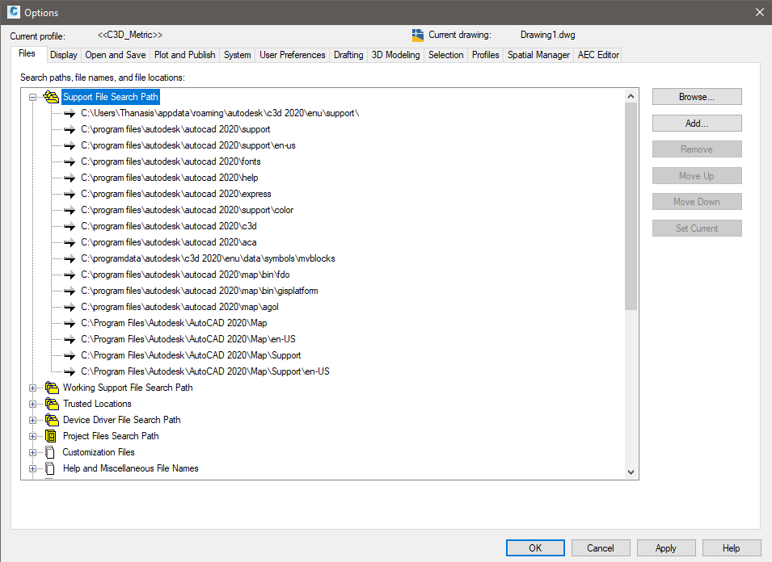Image resolution: width=772 pixels, height=562 pixels.
Task: Click the drawing file icon beside Current drawing
Action: tap(419, 35)
